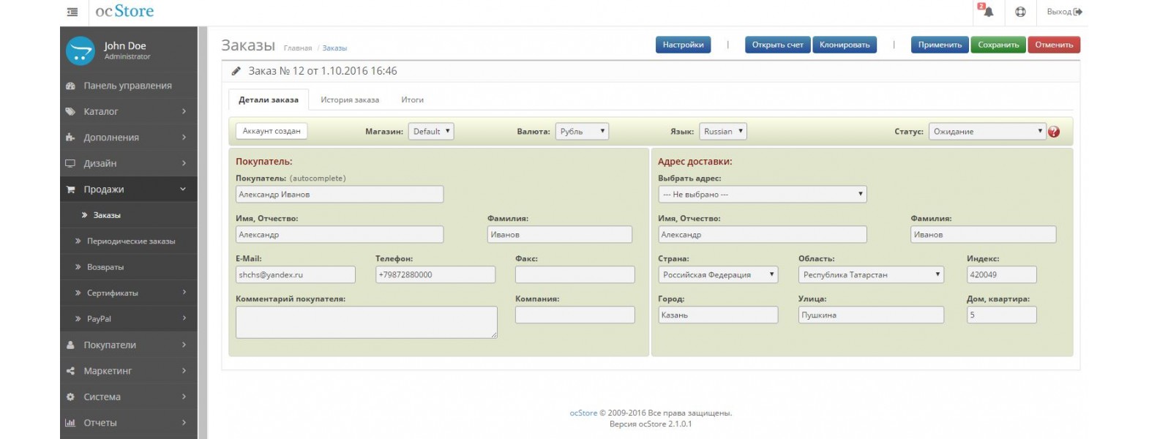
Task: Click the E-Mail input field
Action: [296, 275]
